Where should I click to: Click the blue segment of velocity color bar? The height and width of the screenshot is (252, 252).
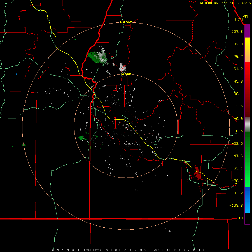(x=247, y=200)
